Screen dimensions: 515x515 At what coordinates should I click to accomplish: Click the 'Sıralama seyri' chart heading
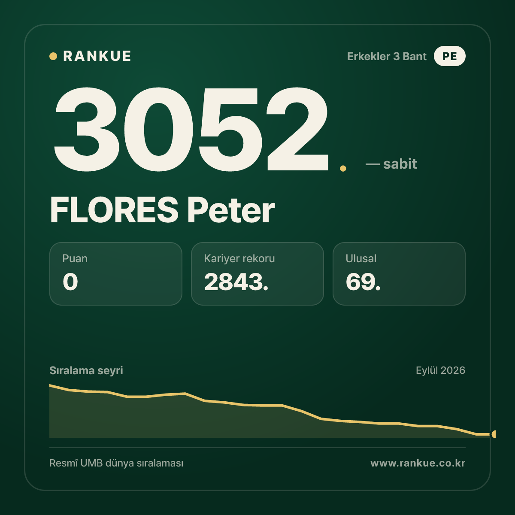click(x=86, y=370)
